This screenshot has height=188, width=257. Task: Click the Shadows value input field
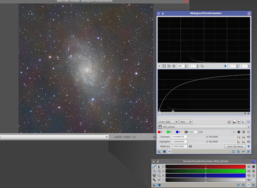179,137
